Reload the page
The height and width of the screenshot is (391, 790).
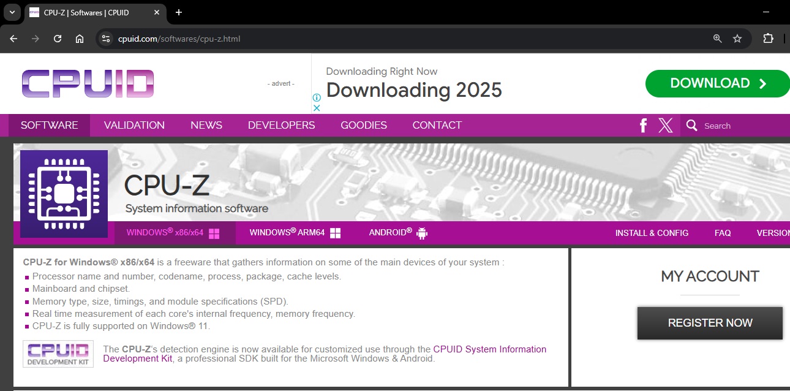pyautogui.click(x=58, y=38)
